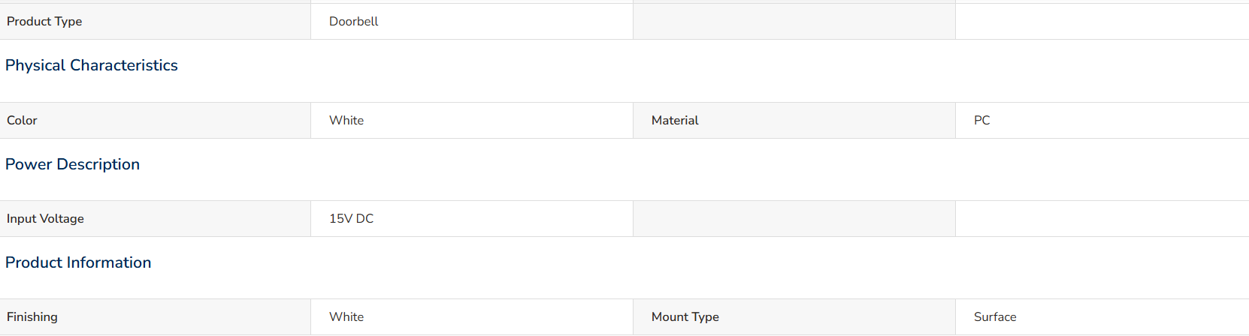Click the Finishing label cell
Image resolution: width=1249 pixels, height=336 pixels.
coord(155,316)
